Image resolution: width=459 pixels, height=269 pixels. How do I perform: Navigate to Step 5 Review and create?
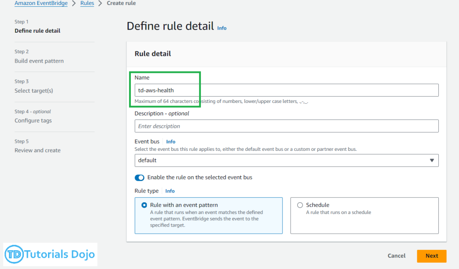37,150
